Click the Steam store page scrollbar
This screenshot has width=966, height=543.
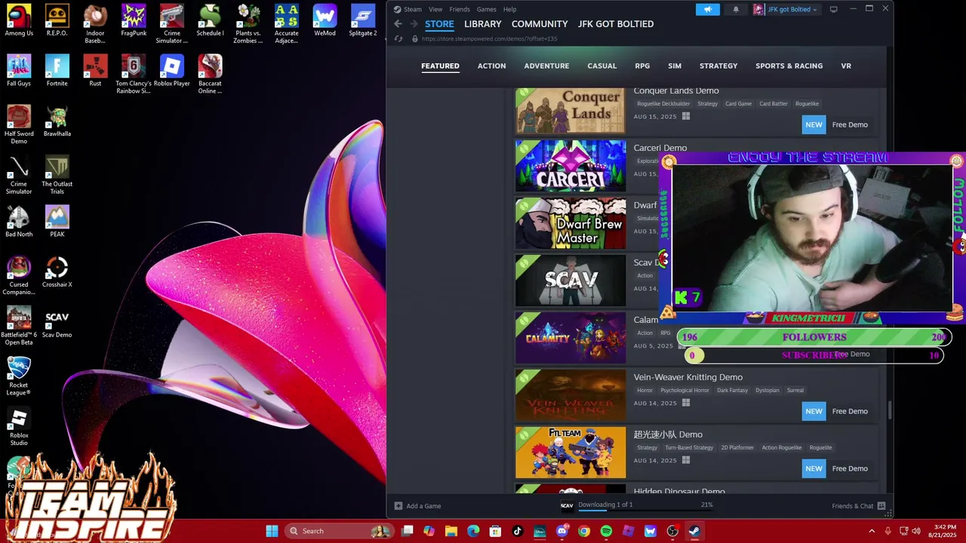click(x=890, y=411)
